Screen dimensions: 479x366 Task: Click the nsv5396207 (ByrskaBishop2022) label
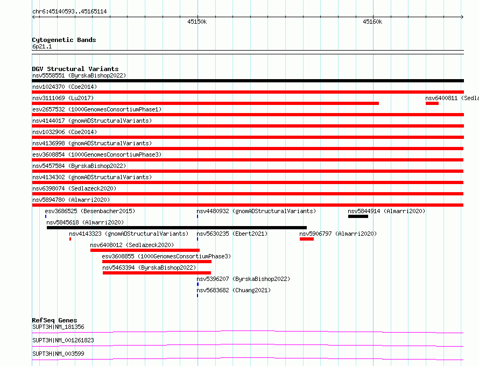point(243,279)
